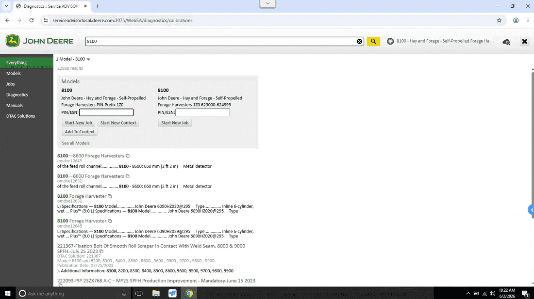
Task: Close the Diagnostics Service ADVISOR tab
Action: pos(85,6)
